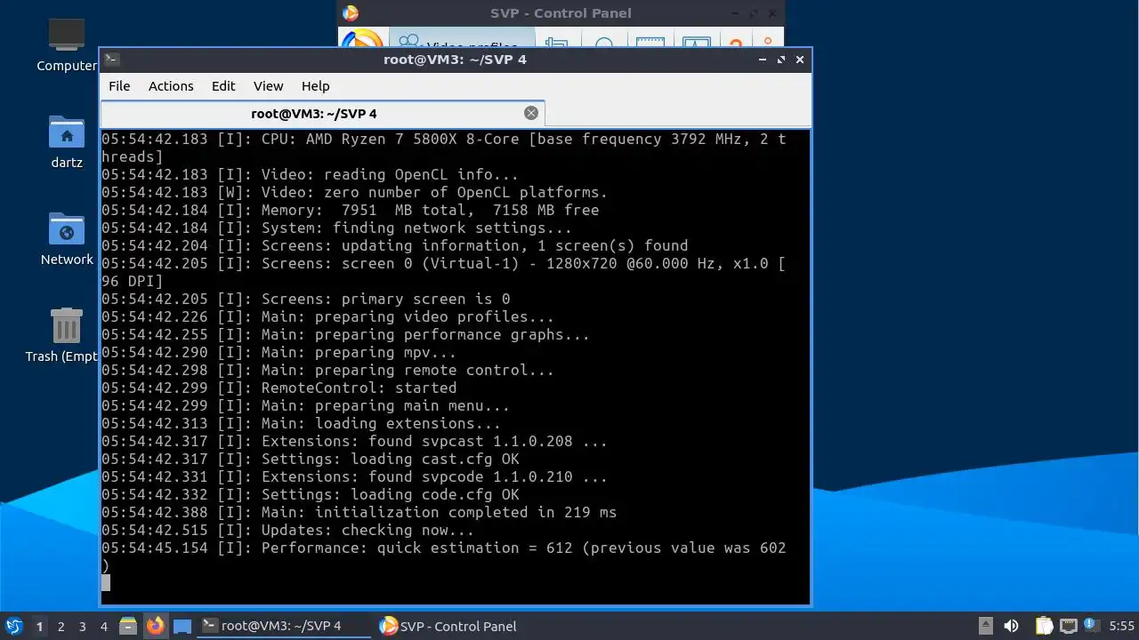Click the terminal icon in the terminal title bar

[111, 60]
